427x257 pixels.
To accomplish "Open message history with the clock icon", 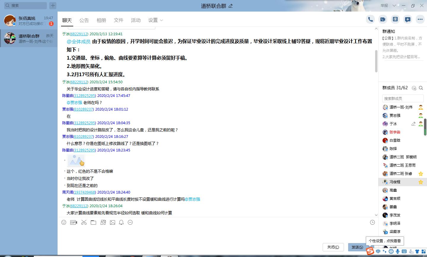I will point(372,222).
